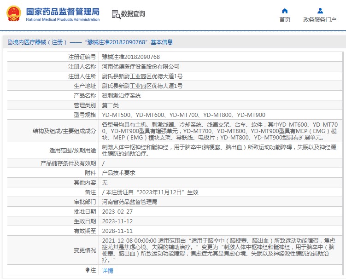This screenshot has height=279, width=346.
Task: Click effective date 2023-11-12
Action: [117, 221]
